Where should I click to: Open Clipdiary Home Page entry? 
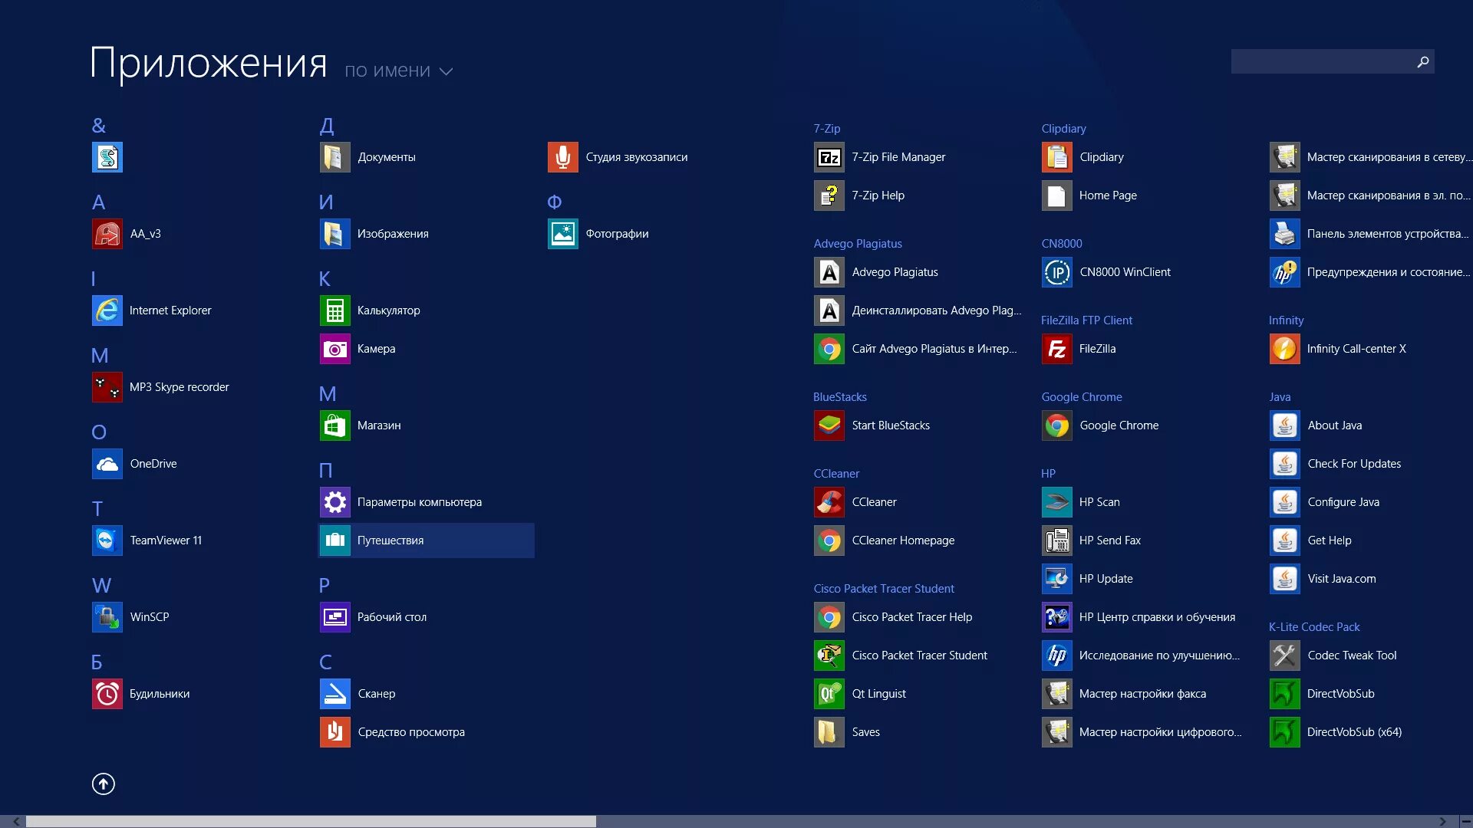click(x=1089, y=195)
